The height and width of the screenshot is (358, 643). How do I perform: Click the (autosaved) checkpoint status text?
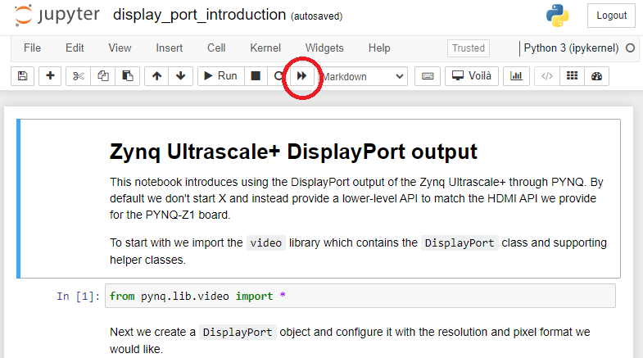316,16
